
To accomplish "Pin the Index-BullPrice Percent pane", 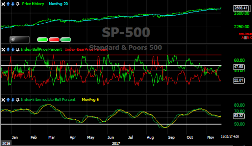I will 17,49.
